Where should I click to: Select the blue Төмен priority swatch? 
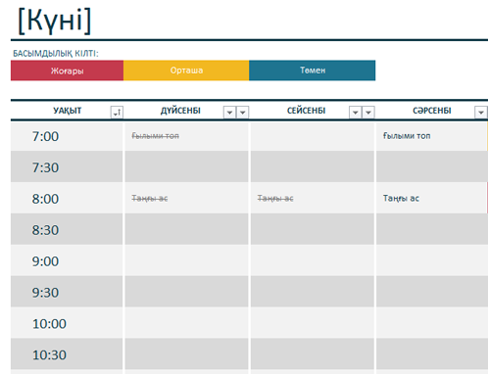pos(313,70)
